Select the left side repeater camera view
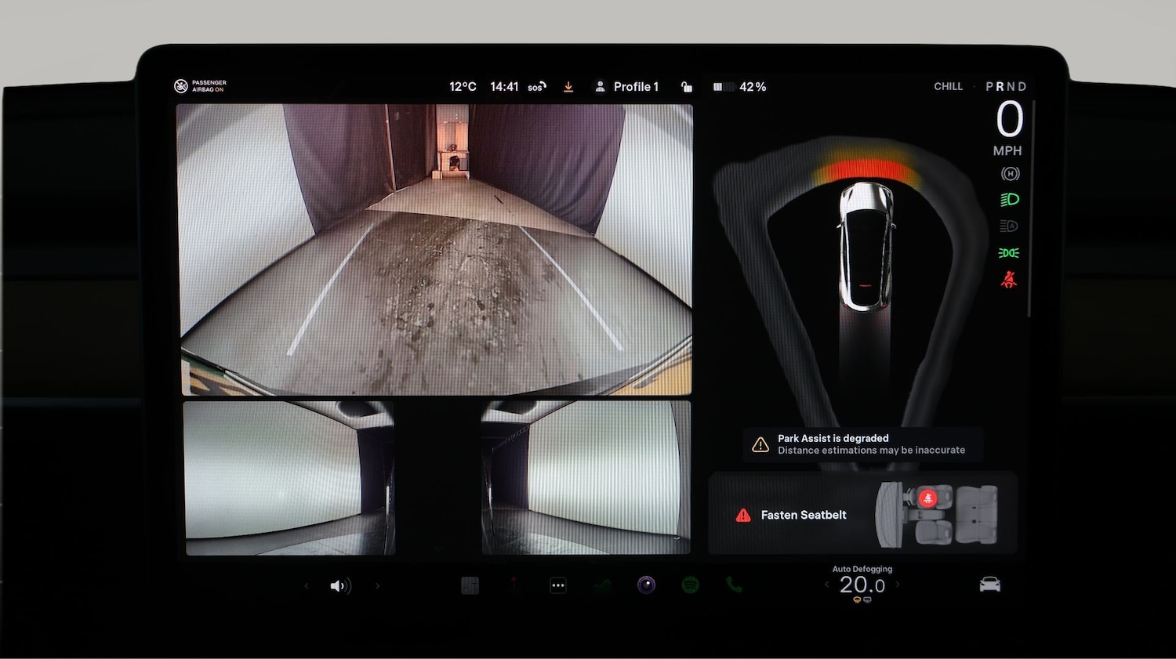Image resolution: width=1176 pixels, height=659 pixels. tap(289, 478)
